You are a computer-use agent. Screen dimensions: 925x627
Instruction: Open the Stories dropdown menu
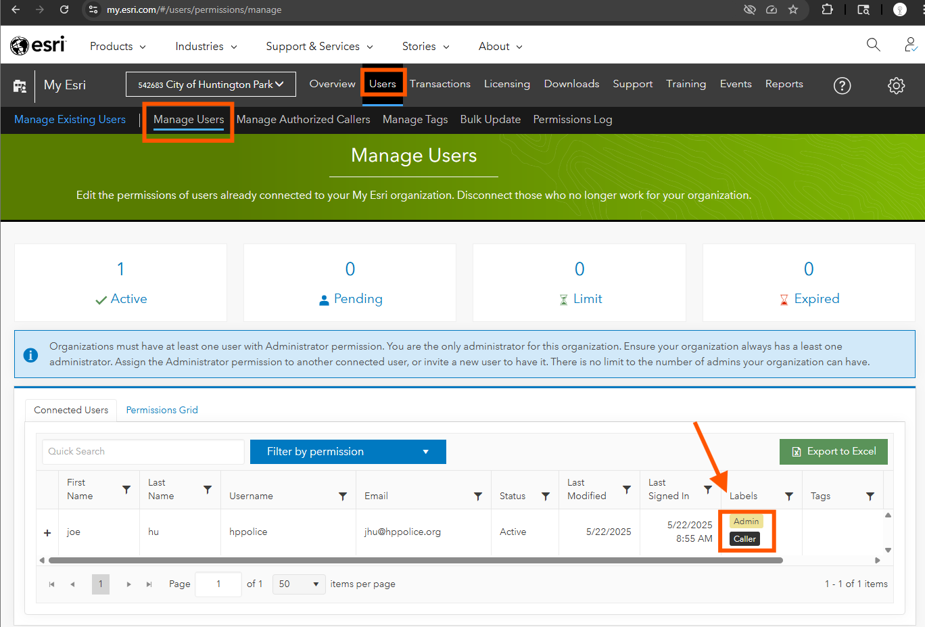[x=425, y=46]
